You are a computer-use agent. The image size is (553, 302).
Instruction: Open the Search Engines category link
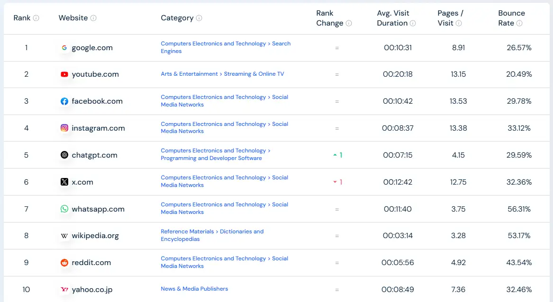point(226,47)
